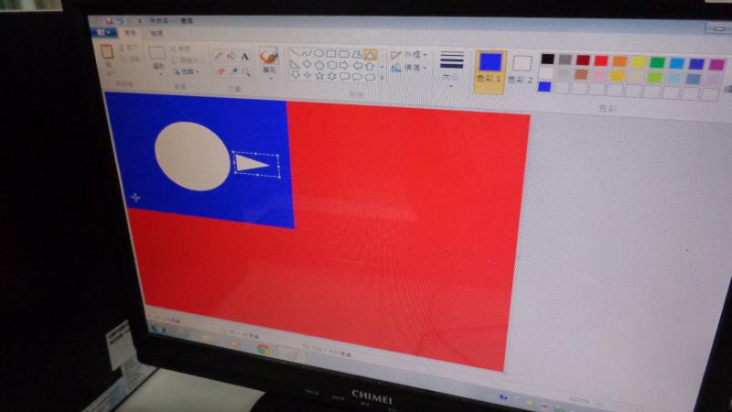This screenshot has height=412, width=732.
Task: Switch to the View ribbon tab
Action: coord(156,33)
